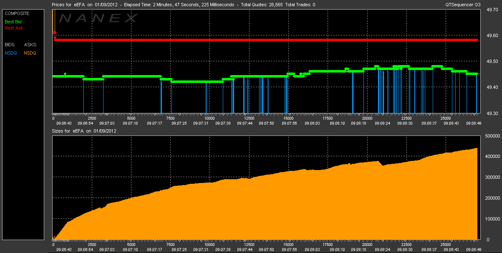The height and width of the screenshot is (253, 502).
Task: Click the green Best Bid legend entry
Action: [x=13, y=21]
